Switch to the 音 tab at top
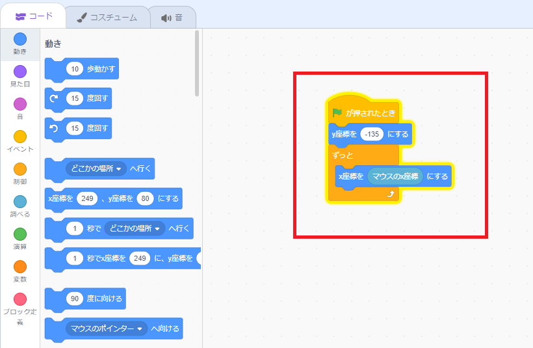This screenshot has height=348, width=533. pyautogui.click(x=172, y=18)
